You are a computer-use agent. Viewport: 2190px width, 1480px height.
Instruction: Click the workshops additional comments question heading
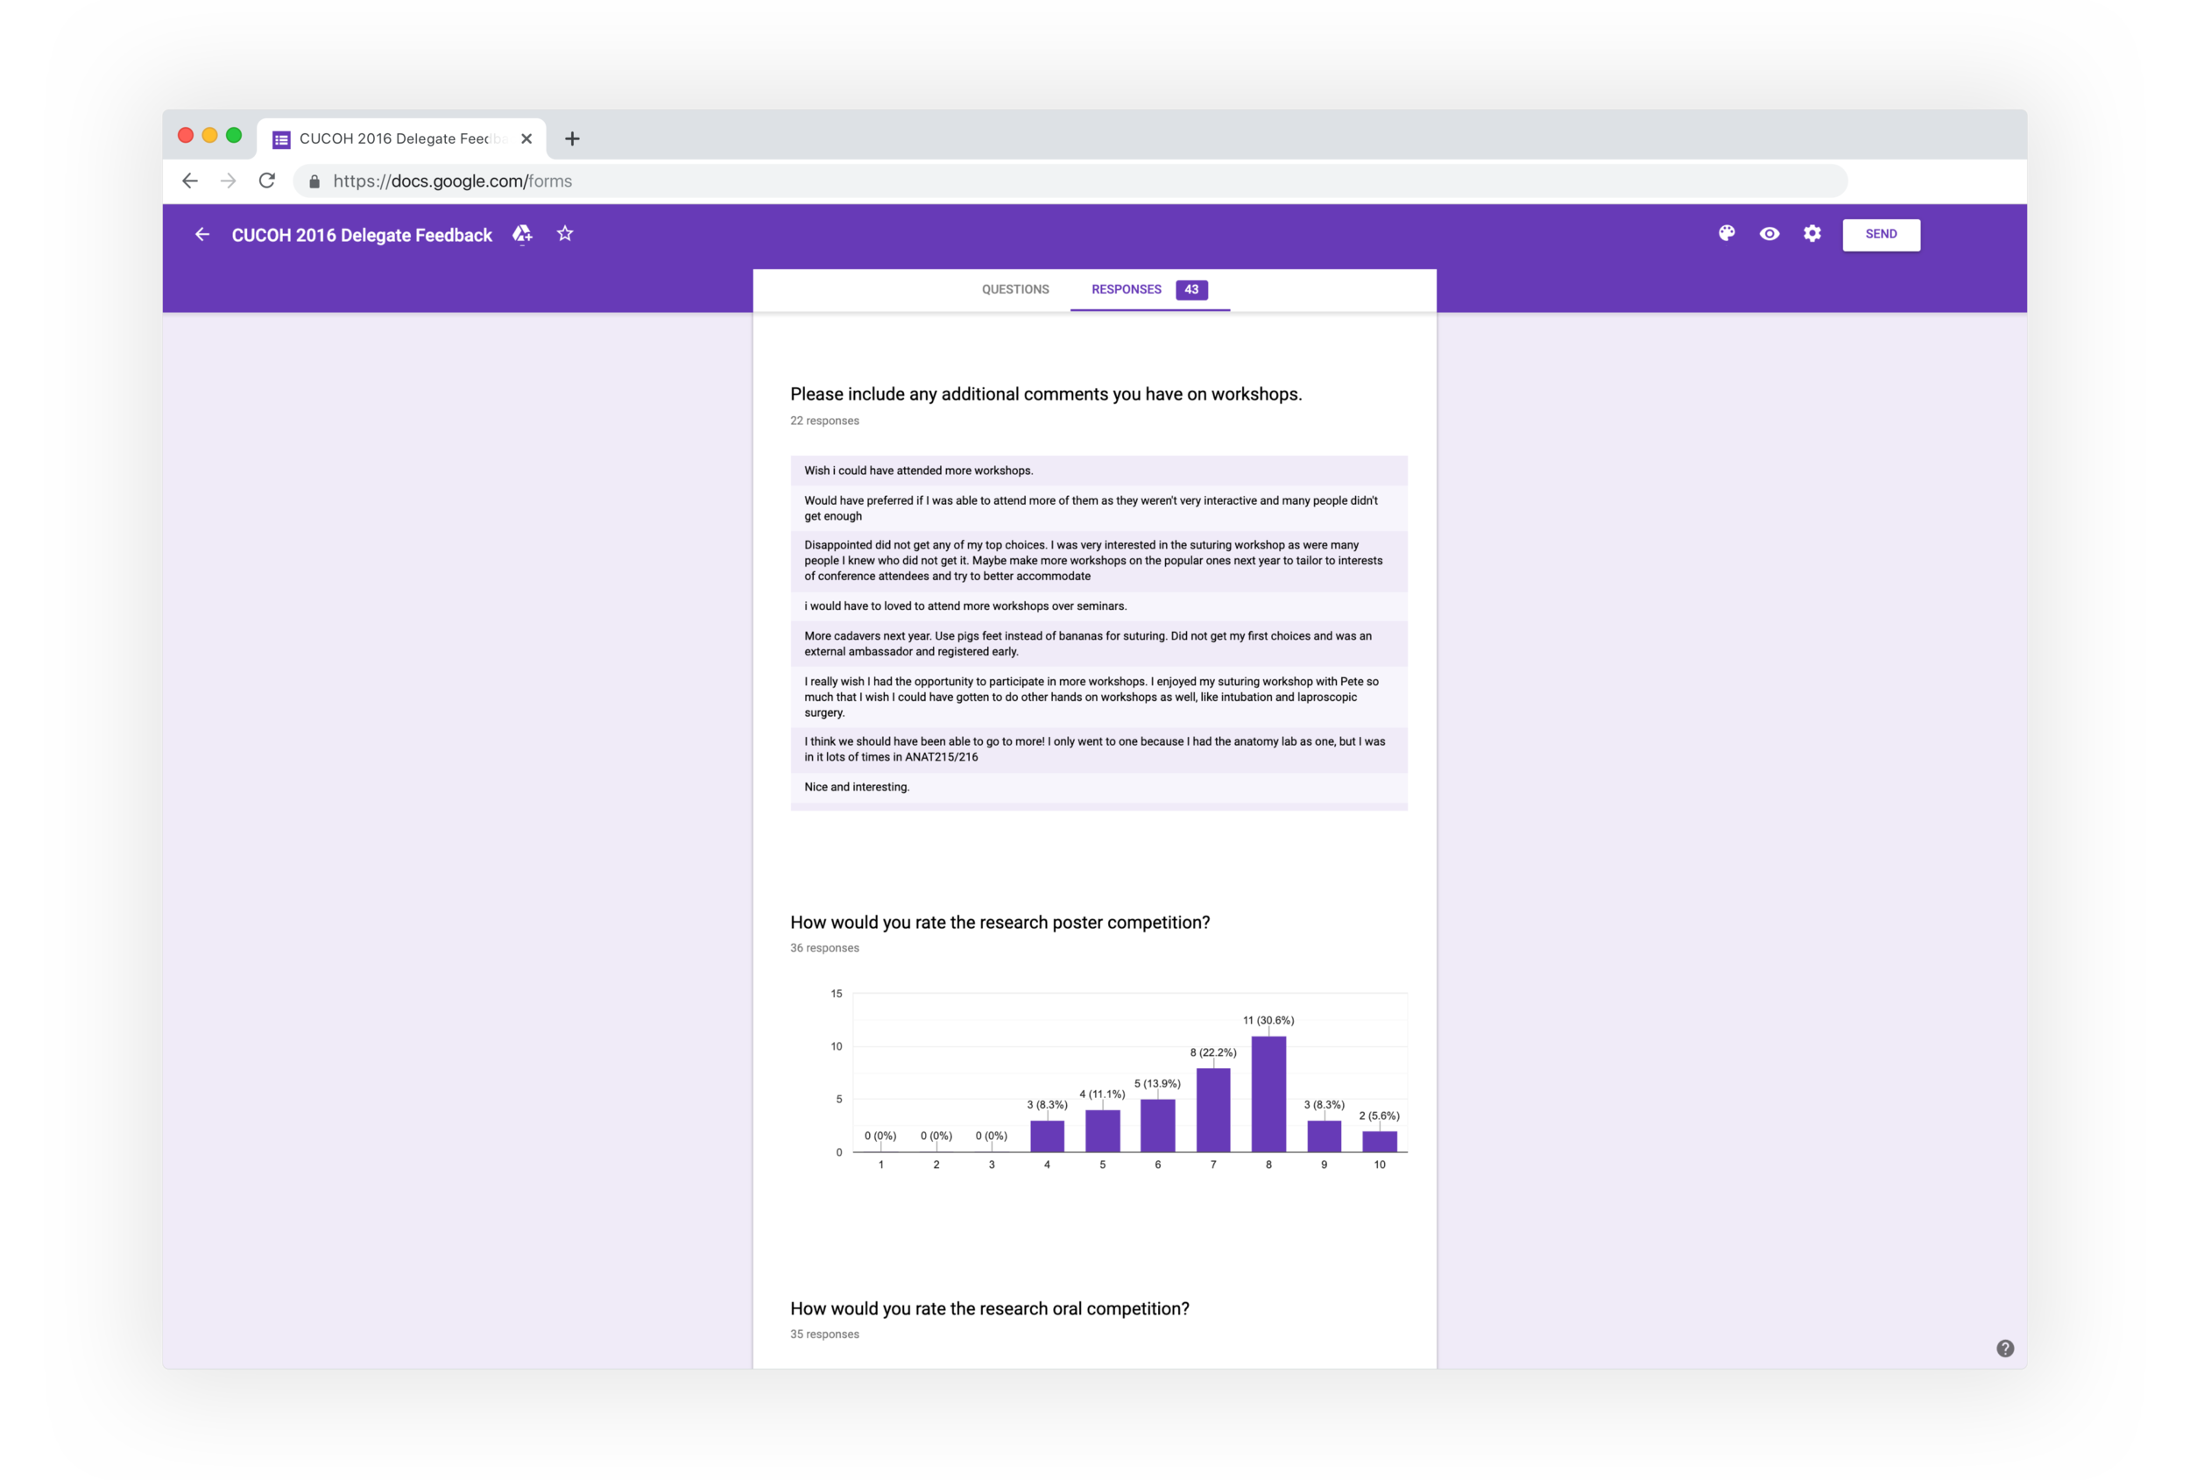pyautogui.click(x=1046, y=394)
